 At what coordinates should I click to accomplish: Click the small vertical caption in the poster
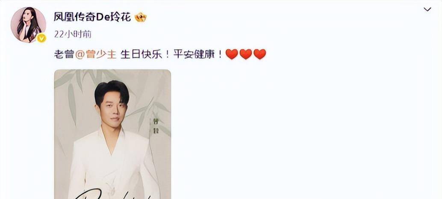click(154, 126)
